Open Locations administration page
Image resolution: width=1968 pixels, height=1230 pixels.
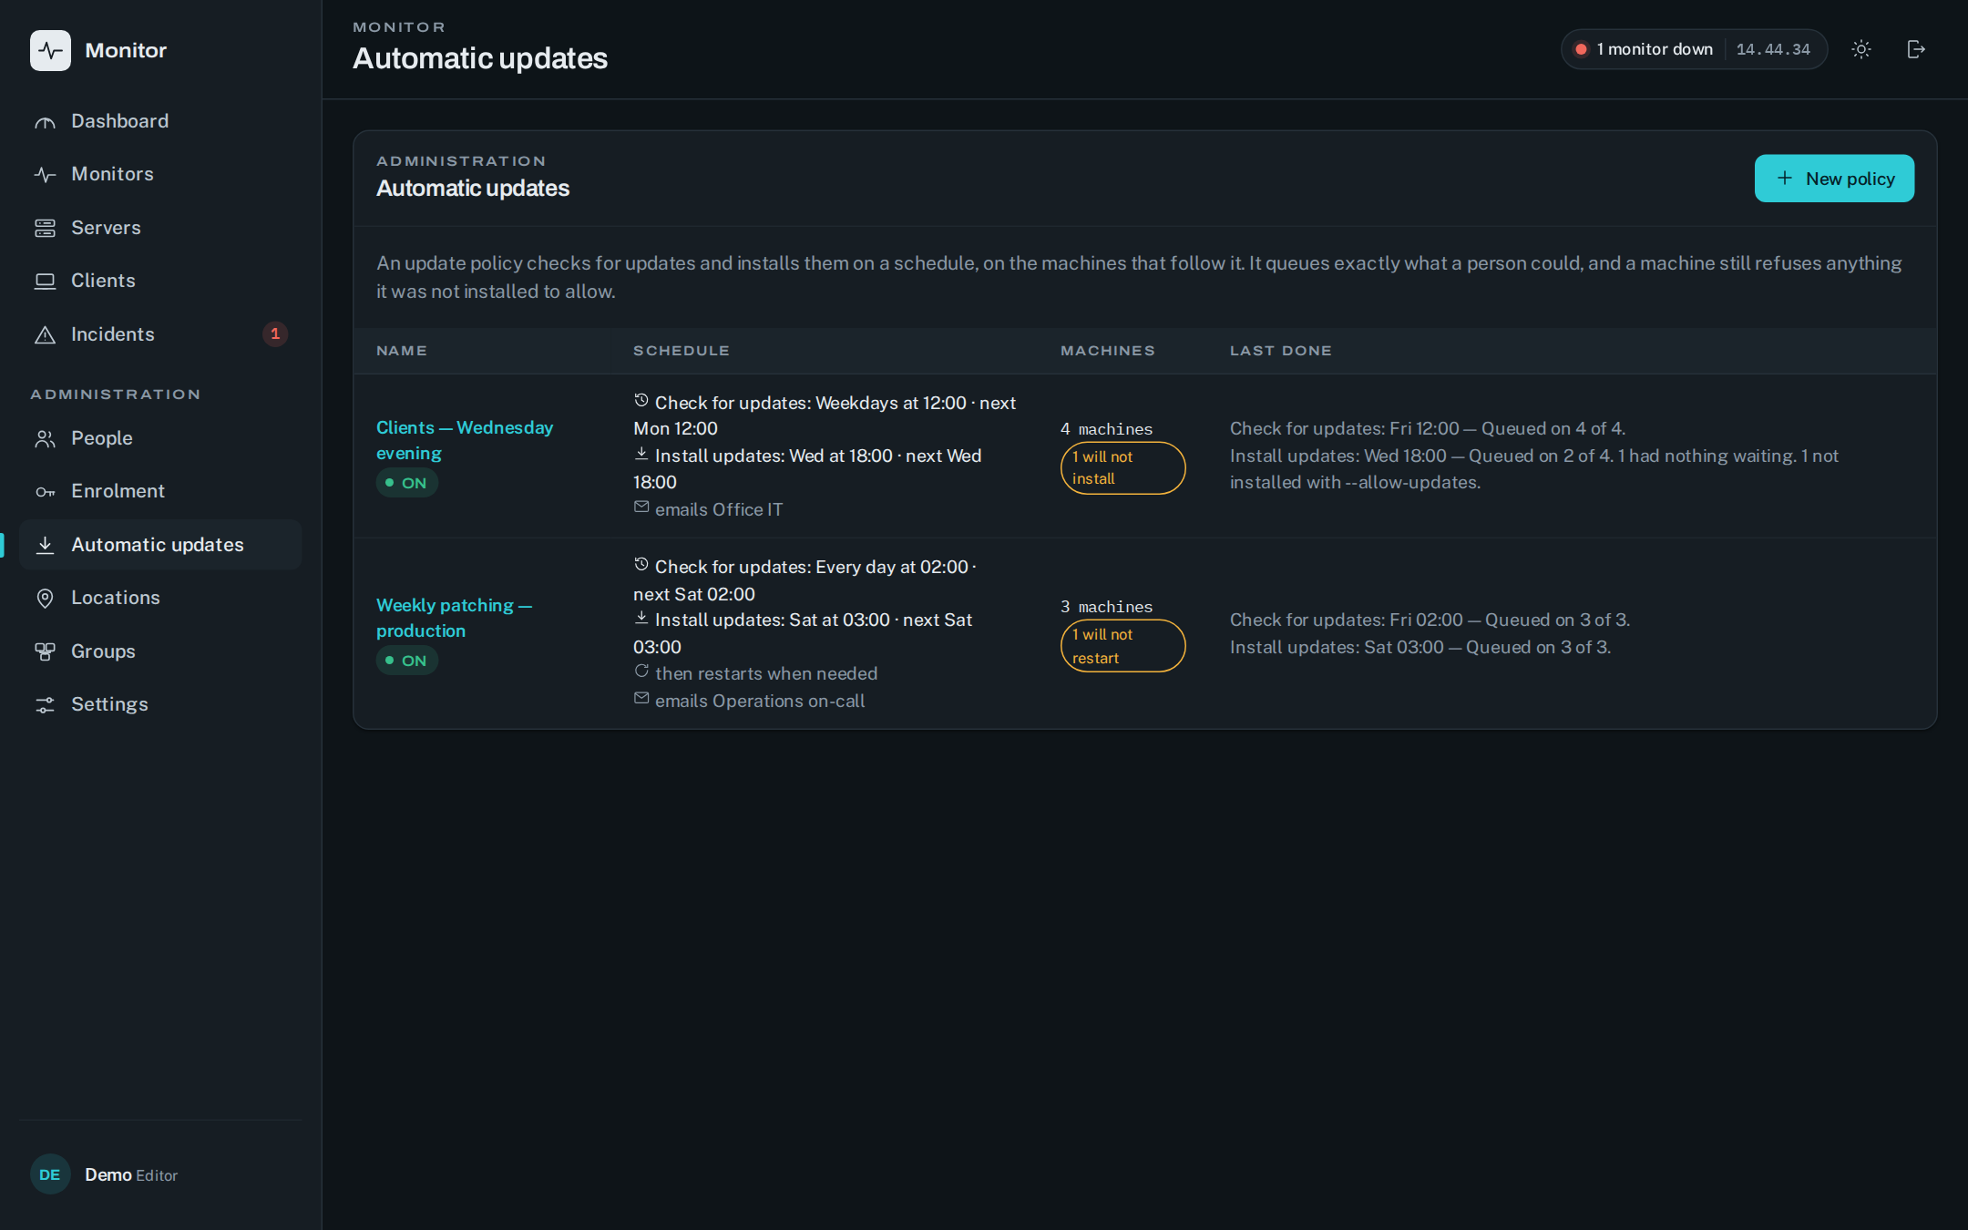click(160, 598)
